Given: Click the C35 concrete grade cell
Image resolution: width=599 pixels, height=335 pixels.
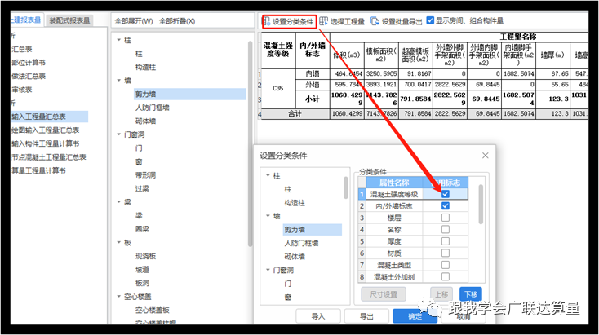Looking at the screenshot, I should coord(278,88).
